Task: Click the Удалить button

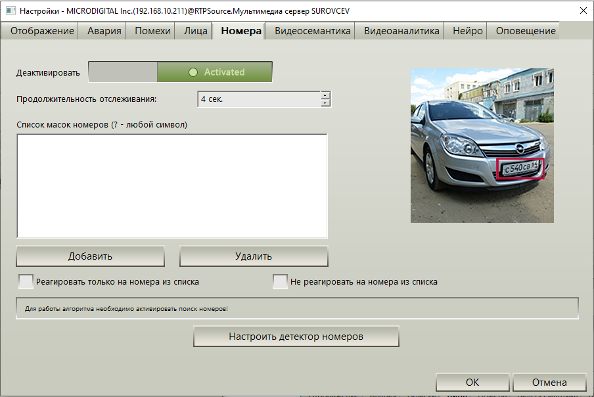Action: [x=254, y=256]
